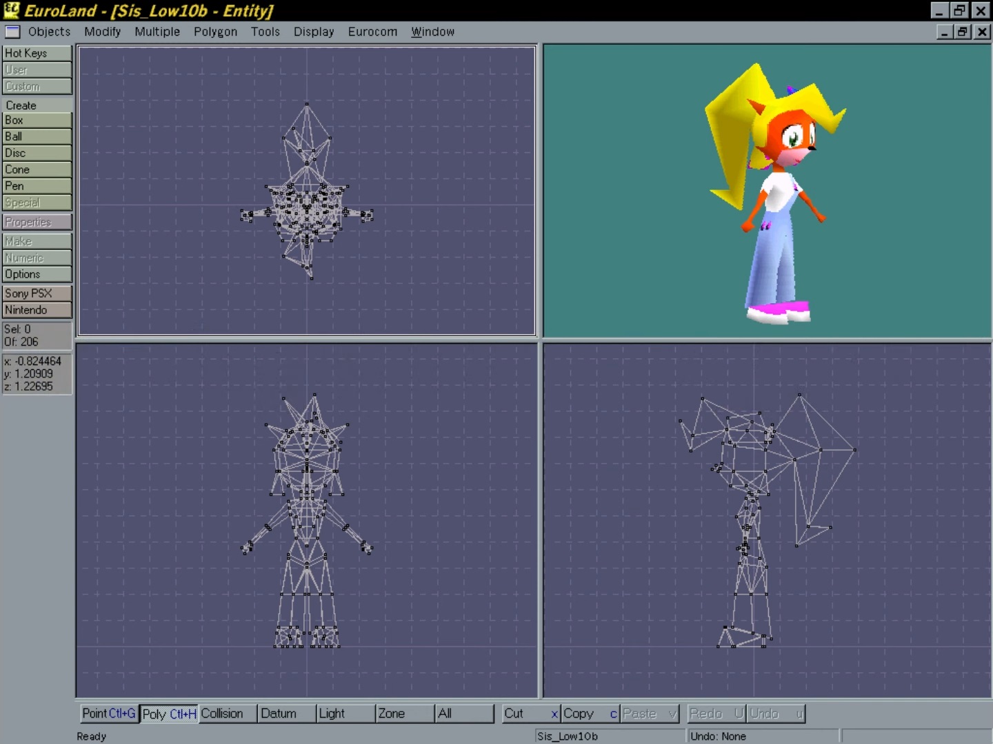Click the Undo button
993x744 pixels.
click(776, 714)
